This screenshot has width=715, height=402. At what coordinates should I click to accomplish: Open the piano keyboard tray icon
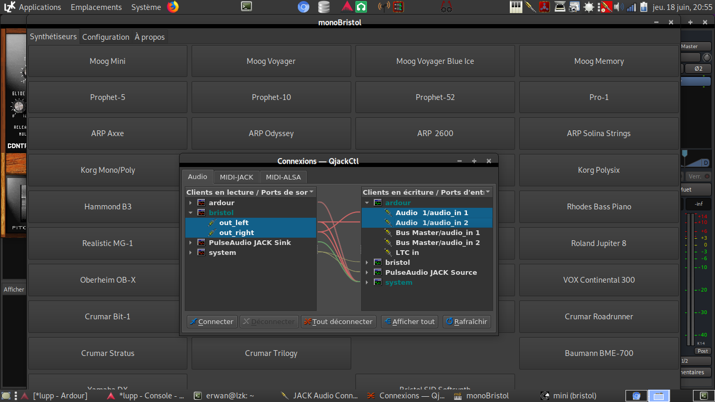point(516,7)
